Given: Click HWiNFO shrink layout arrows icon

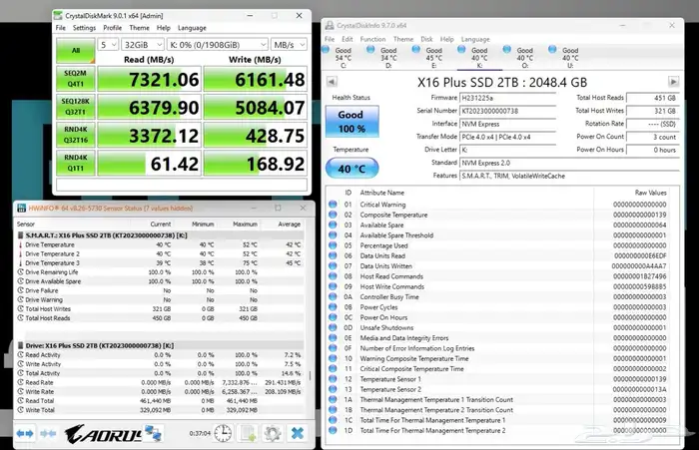Looking at the screenshot, I should (x=48, y=433).
